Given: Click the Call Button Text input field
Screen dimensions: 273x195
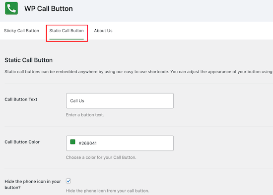Looking at the screenshot, I should point(120,100).
